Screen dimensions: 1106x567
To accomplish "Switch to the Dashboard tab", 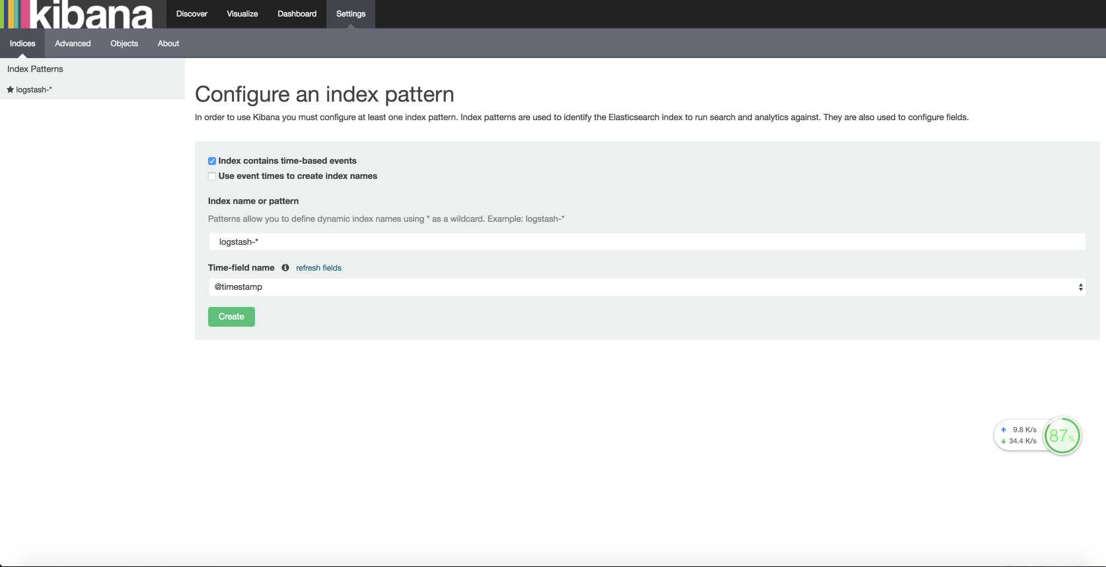I will tap(297, 14).
